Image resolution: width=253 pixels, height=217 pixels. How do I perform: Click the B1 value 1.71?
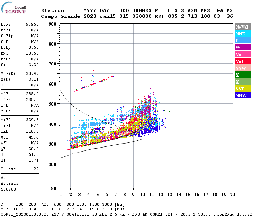pos(34,161)
